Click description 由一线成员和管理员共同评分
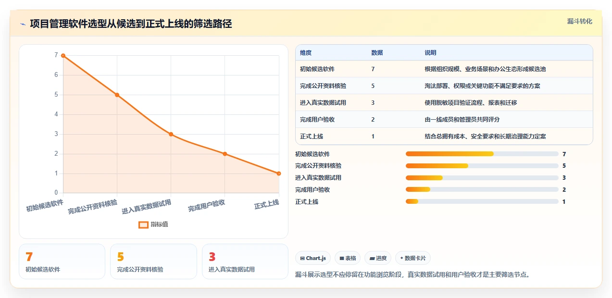Screen dimensions: 612x298 pyautogui.click(x=462, y=120)
